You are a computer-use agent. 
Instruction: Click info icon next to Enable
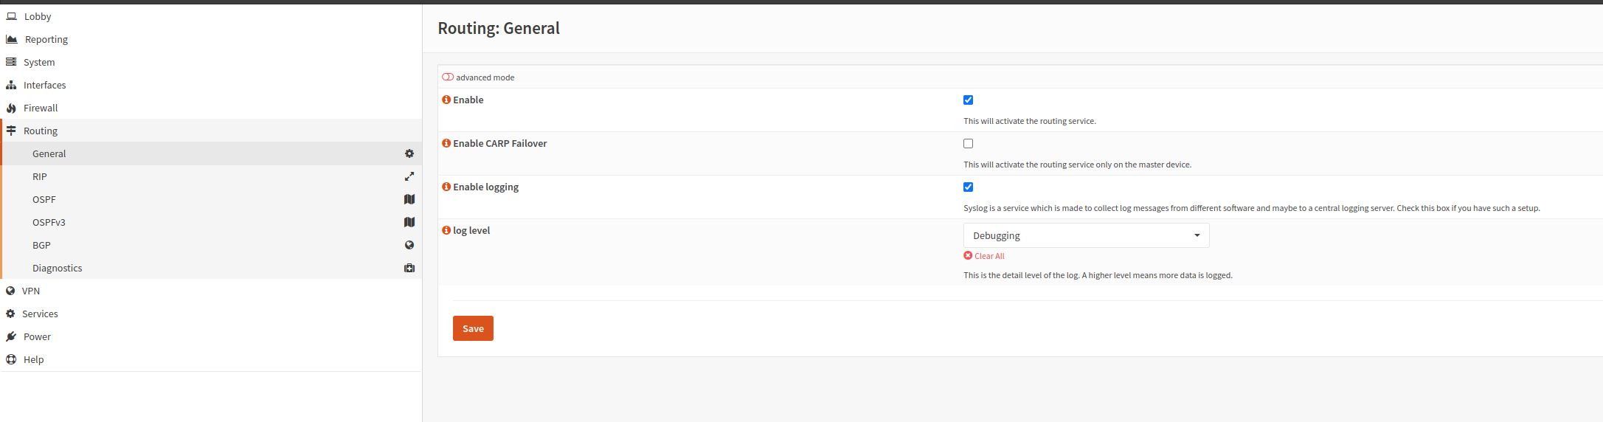point(446,100)
